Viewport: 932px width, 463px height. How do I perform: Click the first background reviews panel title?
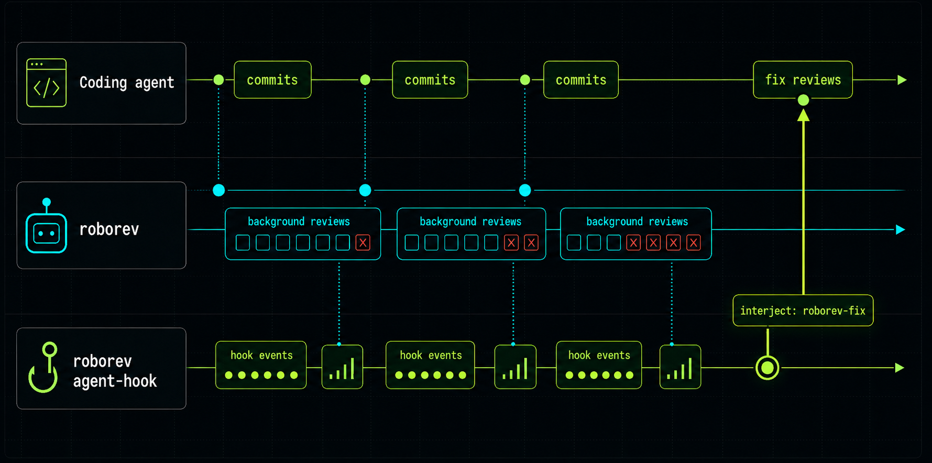(299, 222)
